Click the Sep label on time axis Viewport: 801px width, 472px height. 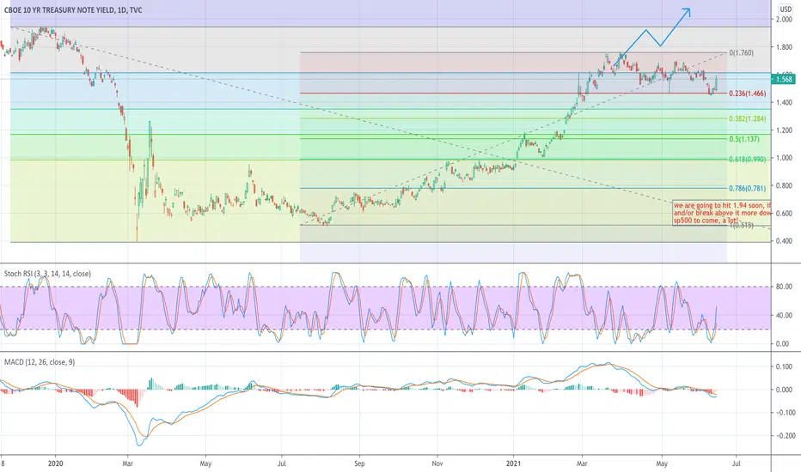tap(359, 463)
